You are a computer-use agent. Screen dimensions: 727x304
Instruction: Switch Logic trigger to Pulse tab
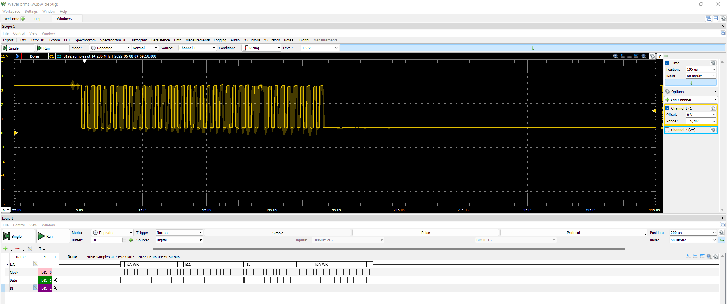(x=425, y=233)
